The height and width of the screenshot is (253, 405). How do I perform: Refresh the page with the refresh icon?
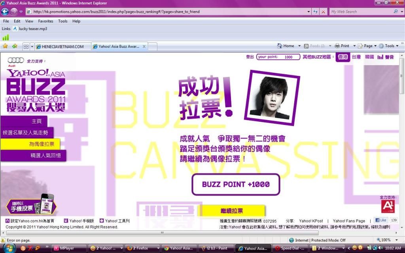(x=315, y=11)
